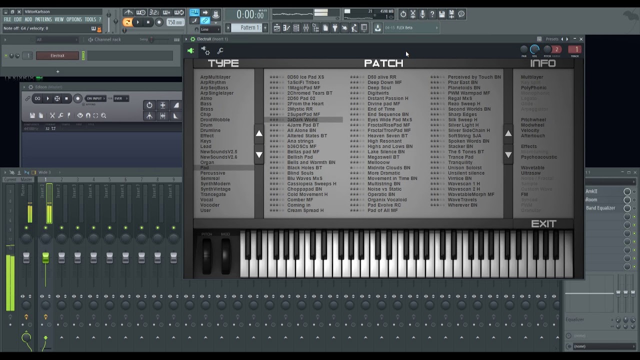Adjust the Channel rack Swing slider
Viewport: 640px width, 360px height.
pyautogui.click(x=152, y=39)
